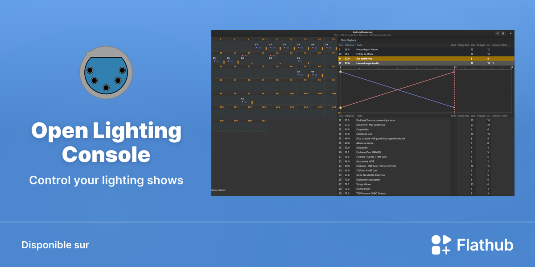Select channel 7 cell
The image size is (535, 267).
point(218,44)
